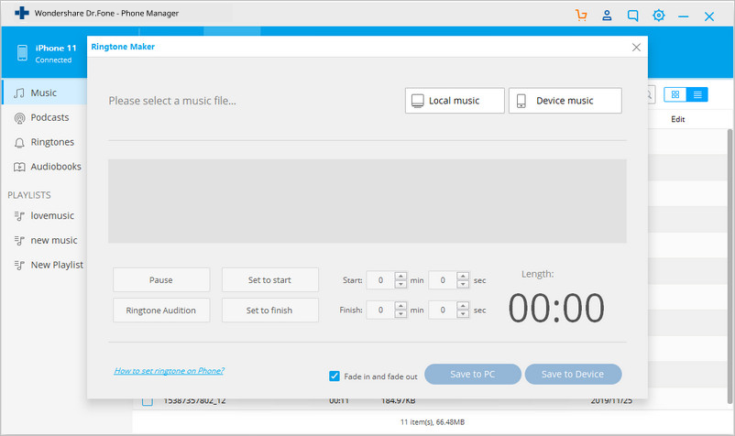
Task: Increase Finish minutes with up arrow
Action: [x=400, y=306]
